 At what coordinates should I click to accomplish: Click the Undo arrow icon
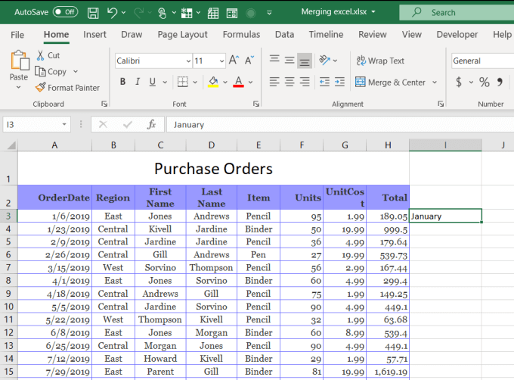[113, 12]
